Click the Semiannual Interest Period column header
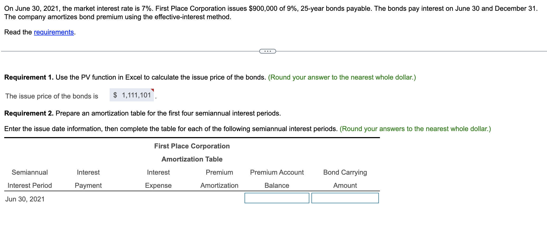 [30, 179]
